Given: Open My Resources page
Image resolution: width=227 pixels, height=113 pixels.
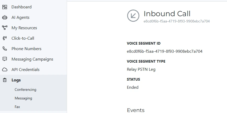Looking at the screenshot, I should 24,28.
